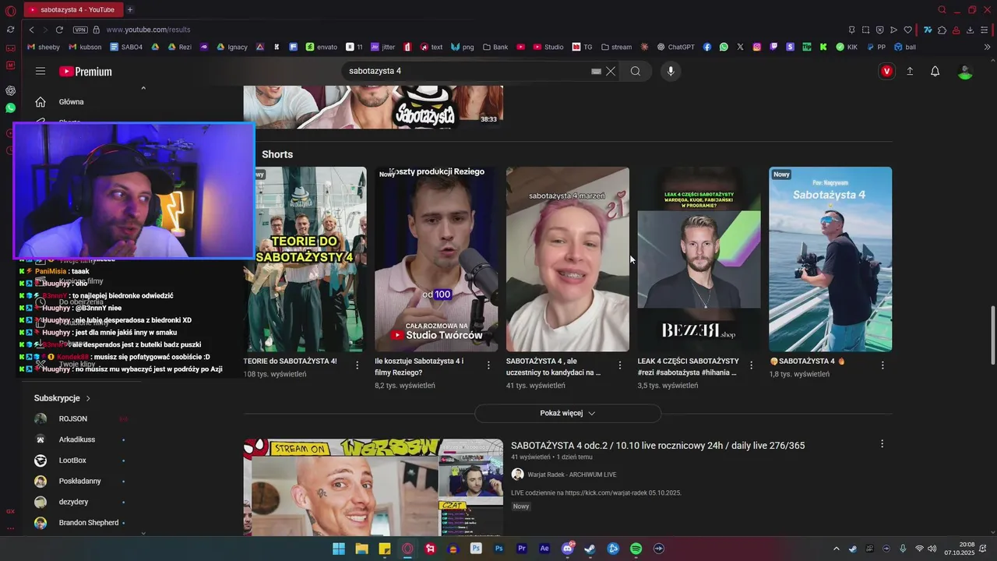Open SABOTAŻYSTA 4 odc.2 live video title
The image size is (997, 561).
point(657,446)
